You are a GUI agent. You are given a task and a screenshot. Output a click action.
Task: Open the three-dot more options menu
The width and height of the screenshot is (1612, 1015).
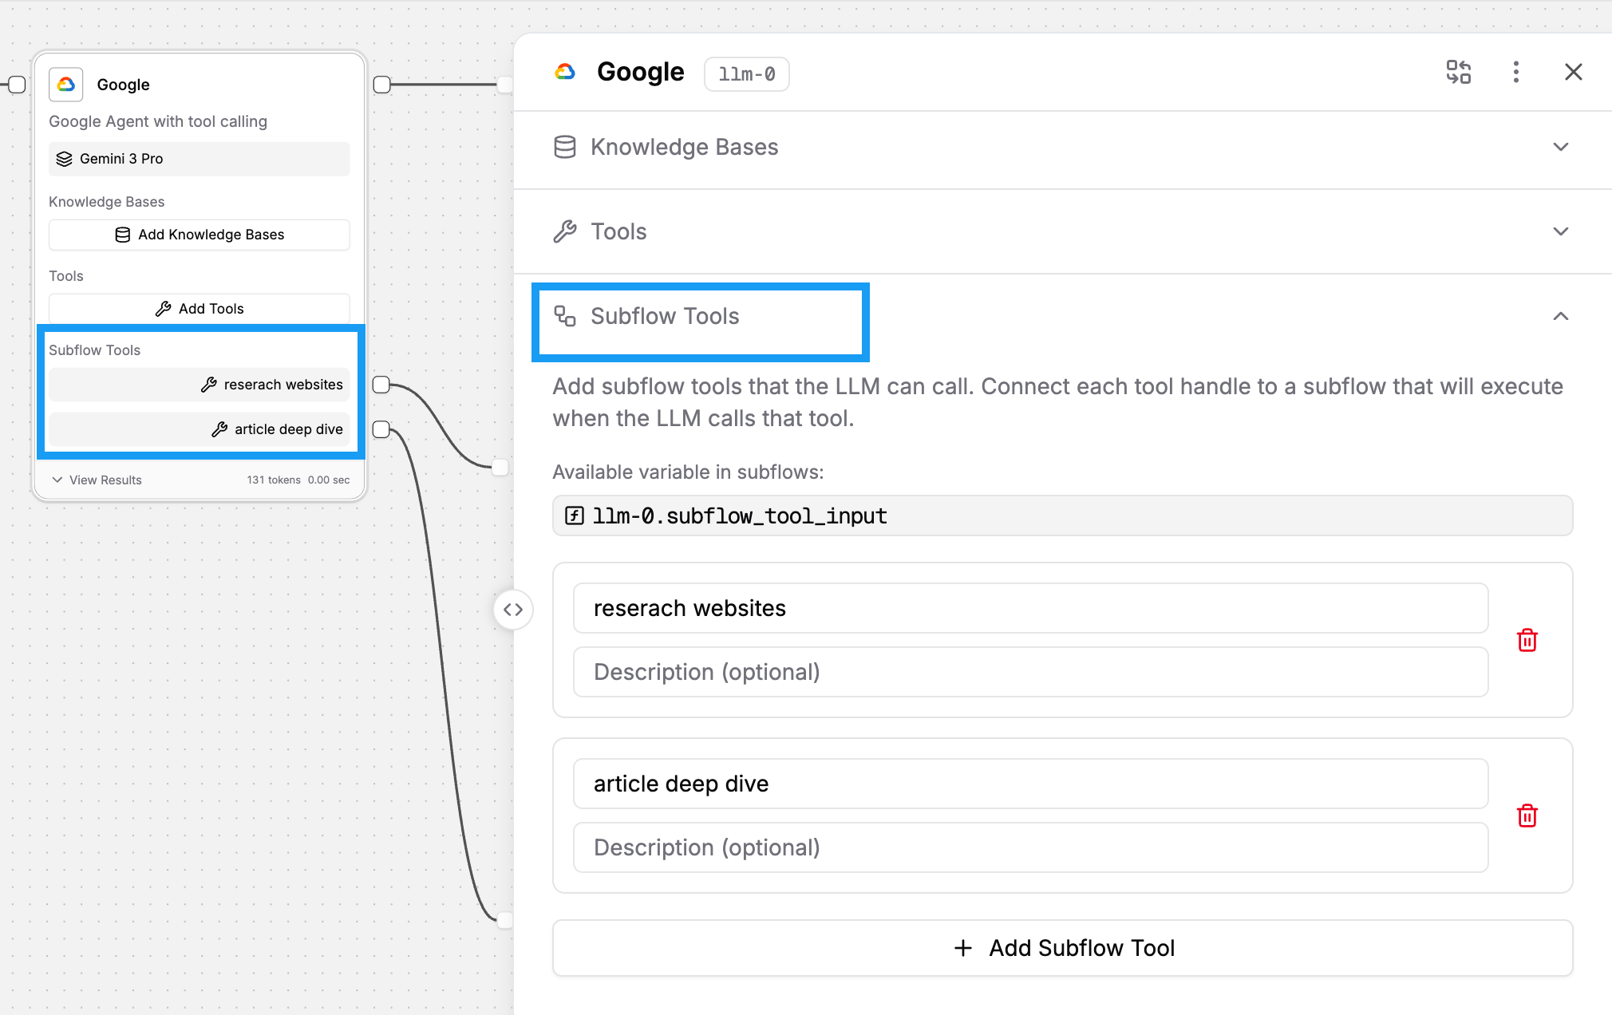point(1515,72)
